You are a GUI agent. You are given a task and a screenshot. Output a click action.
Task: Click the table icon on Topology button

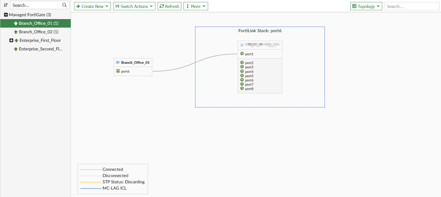pos(354,6)
